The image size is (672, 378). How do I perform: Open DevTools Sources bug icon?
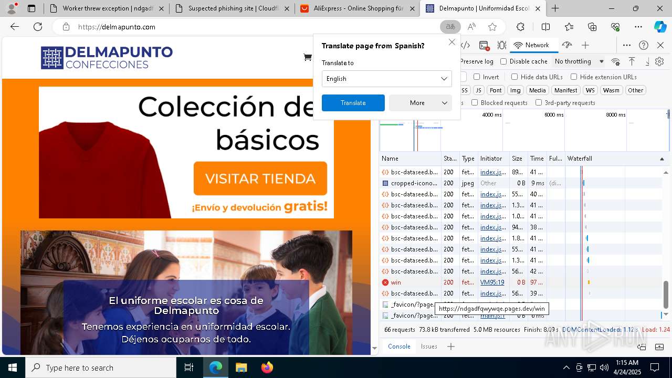point(501,45)
